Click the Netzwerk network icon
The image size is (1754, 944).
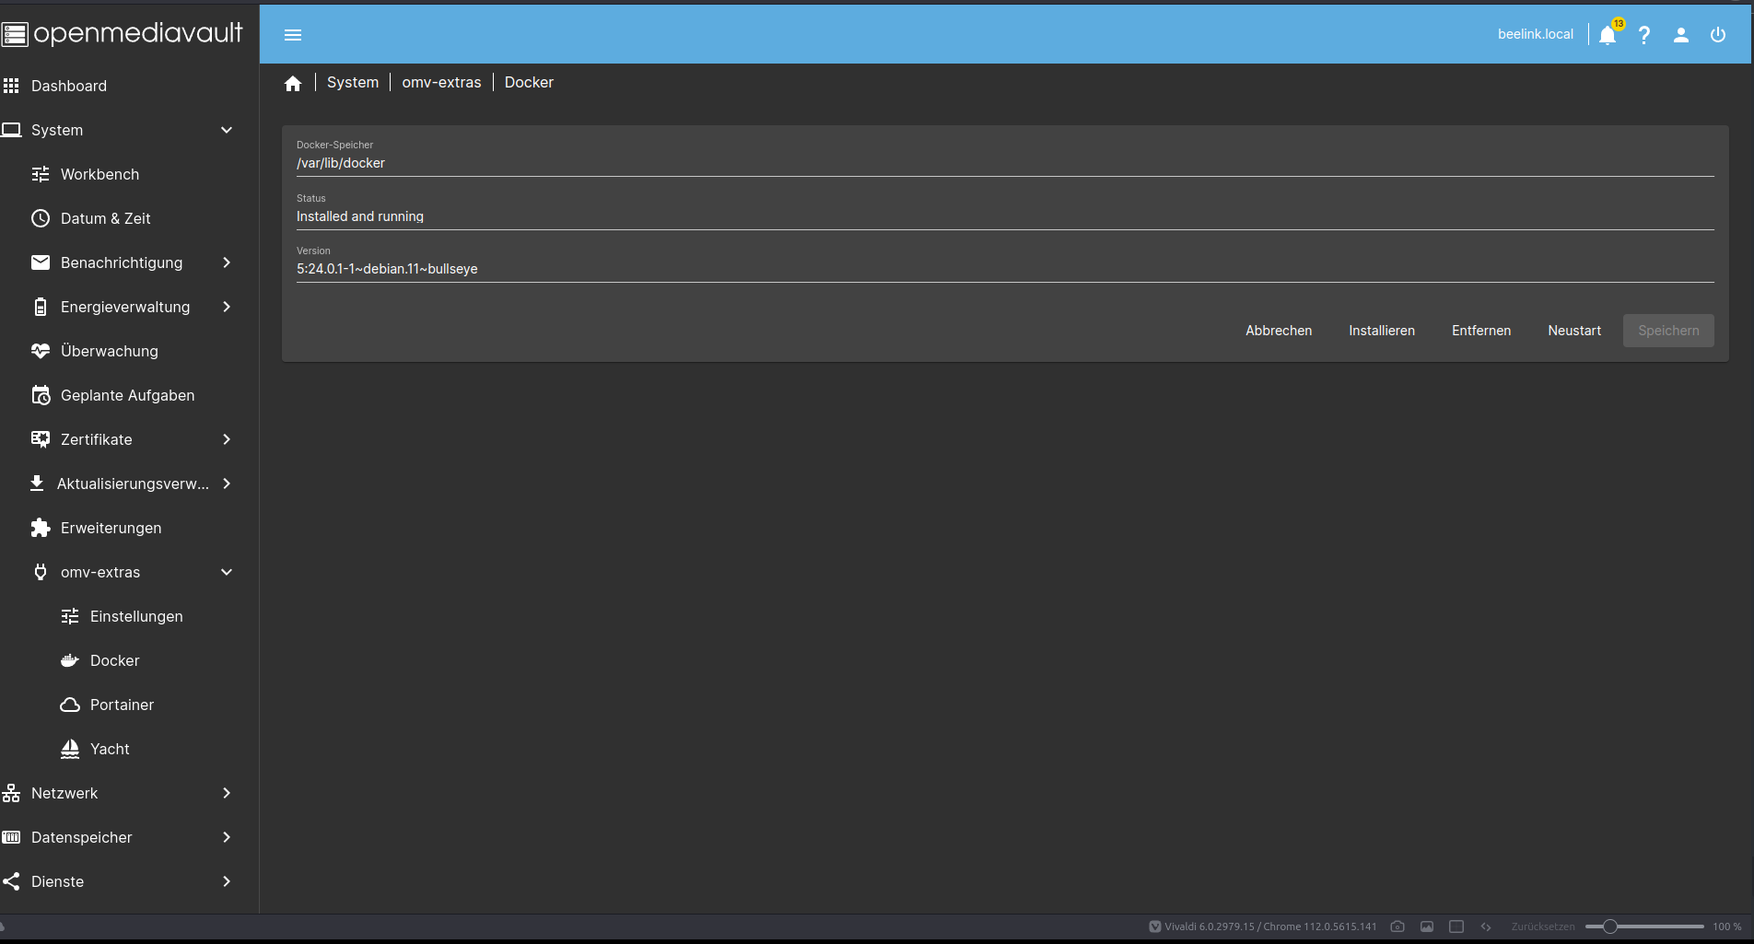click(x=11, y=793)
